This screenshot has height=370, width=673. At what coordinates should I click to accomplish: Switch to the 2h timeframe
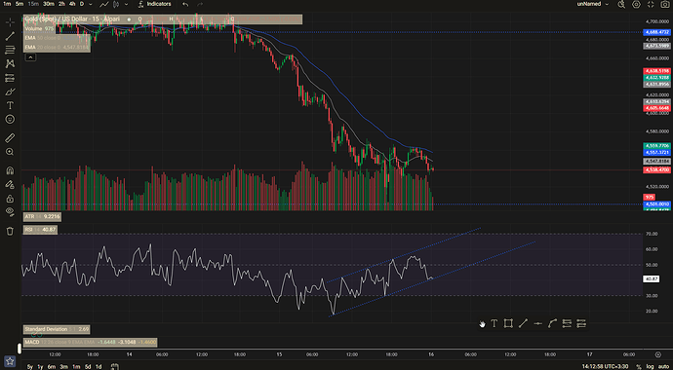(x=61, y=4)
